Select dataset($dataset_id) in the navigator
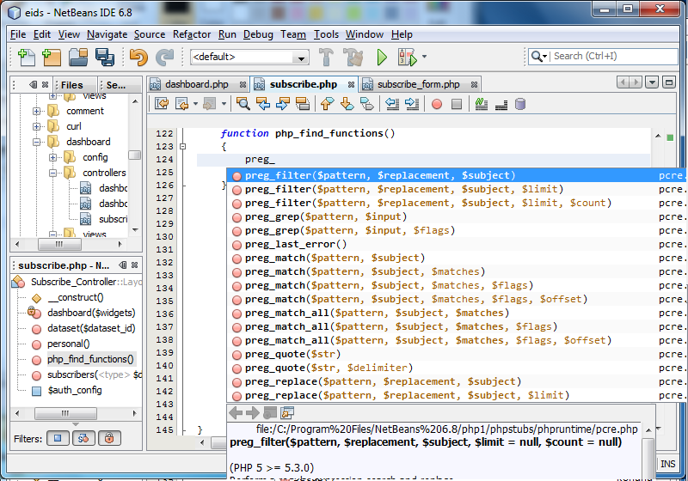688x481 pixels. [91, 328]
